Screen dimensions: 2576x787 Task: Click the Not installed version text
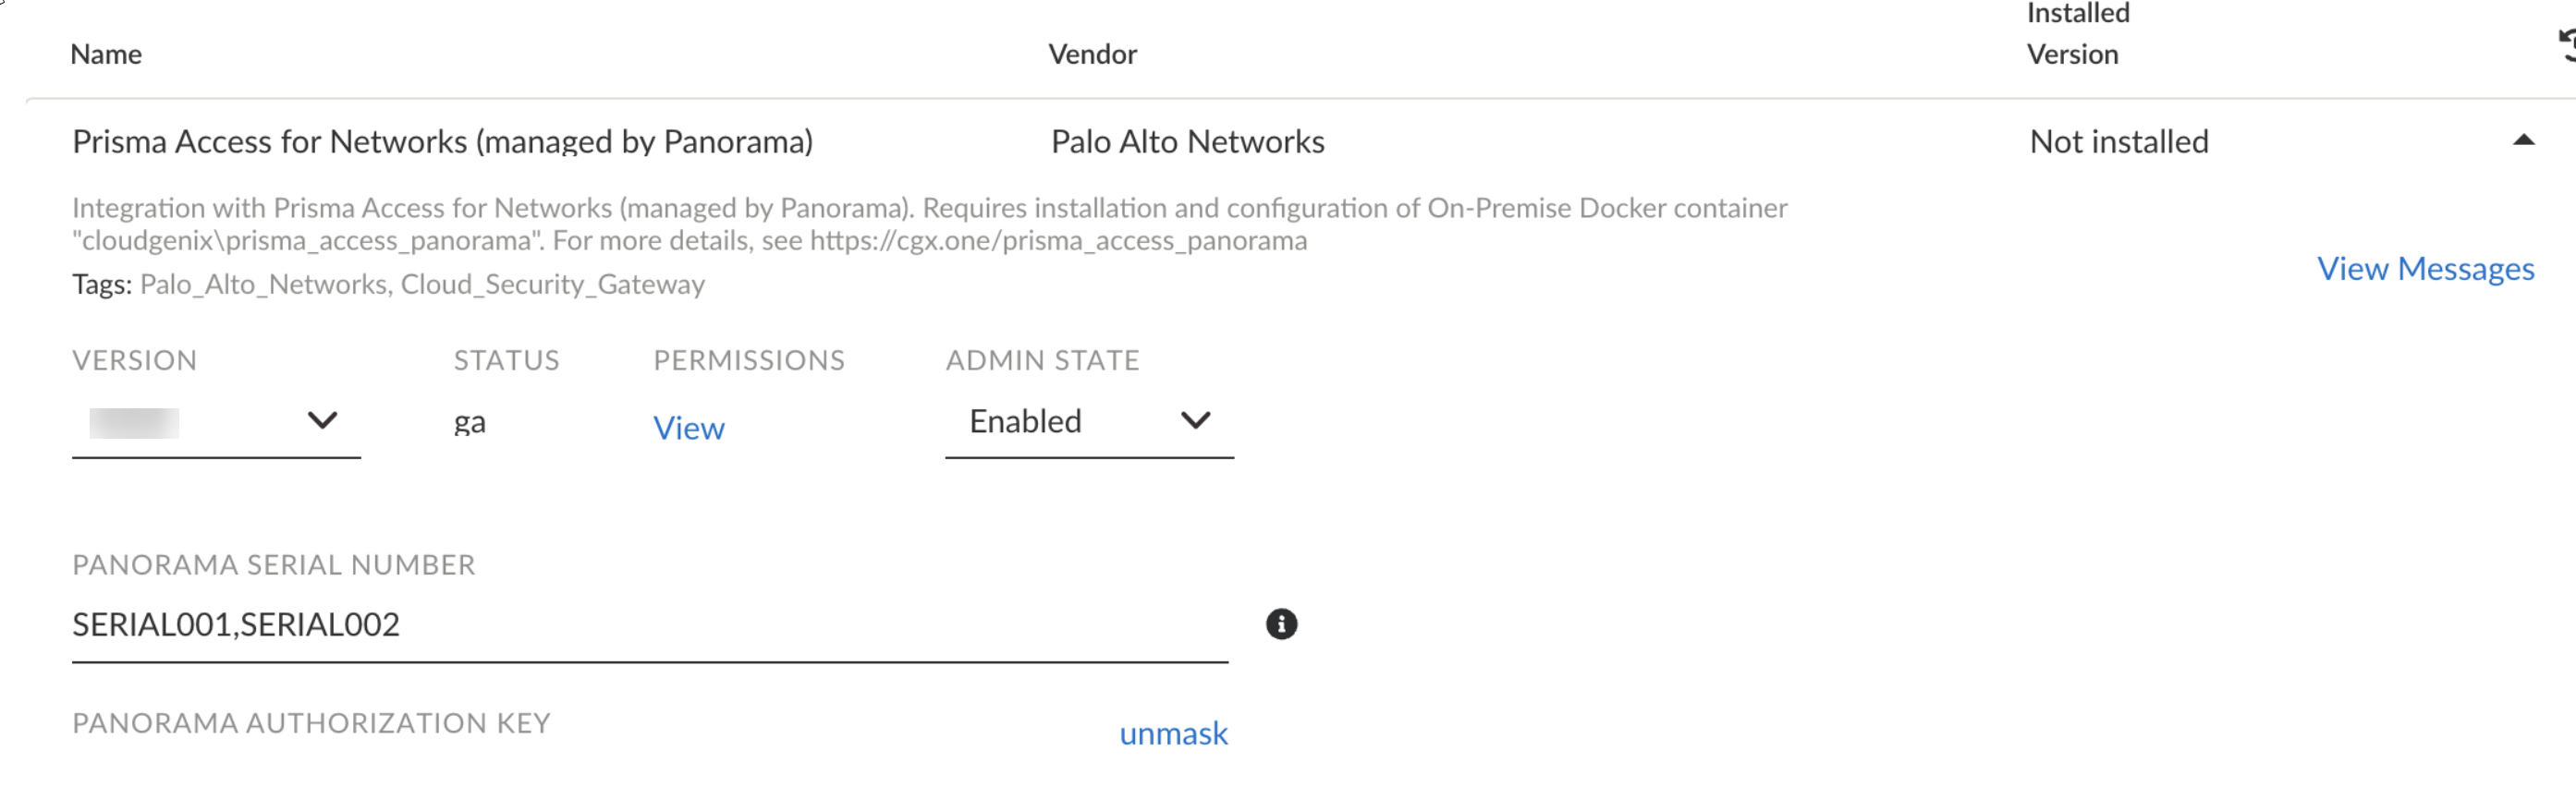[2118, 142]
